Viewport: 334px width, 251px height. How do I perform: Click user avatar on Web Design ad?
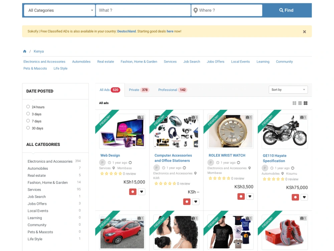[x=103, y=163]
